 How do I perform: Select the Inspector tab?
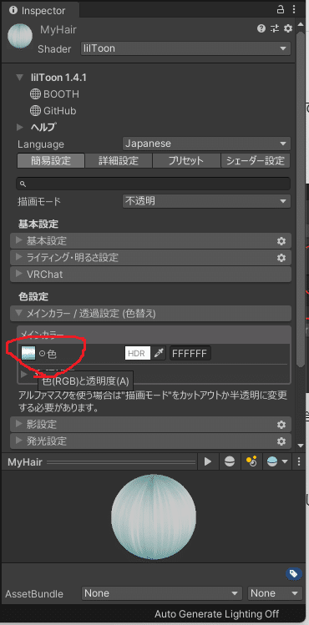coord(39,10)
